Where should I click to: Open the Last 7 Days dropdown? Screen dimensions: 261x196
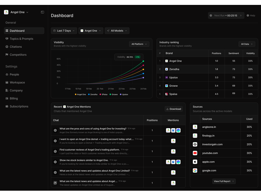(64, 31)
